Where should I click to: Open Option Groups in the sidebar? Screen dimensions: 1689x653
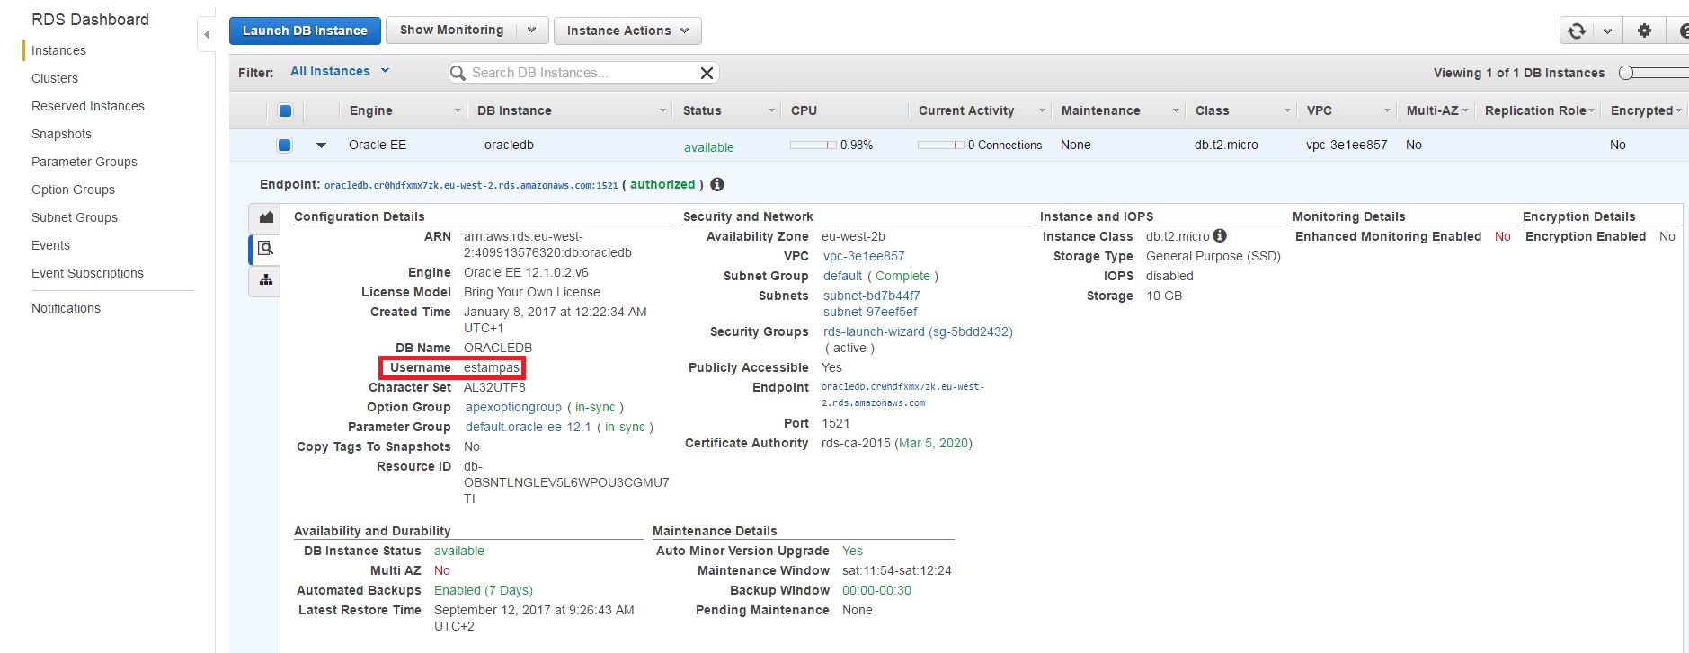point(73,190)
